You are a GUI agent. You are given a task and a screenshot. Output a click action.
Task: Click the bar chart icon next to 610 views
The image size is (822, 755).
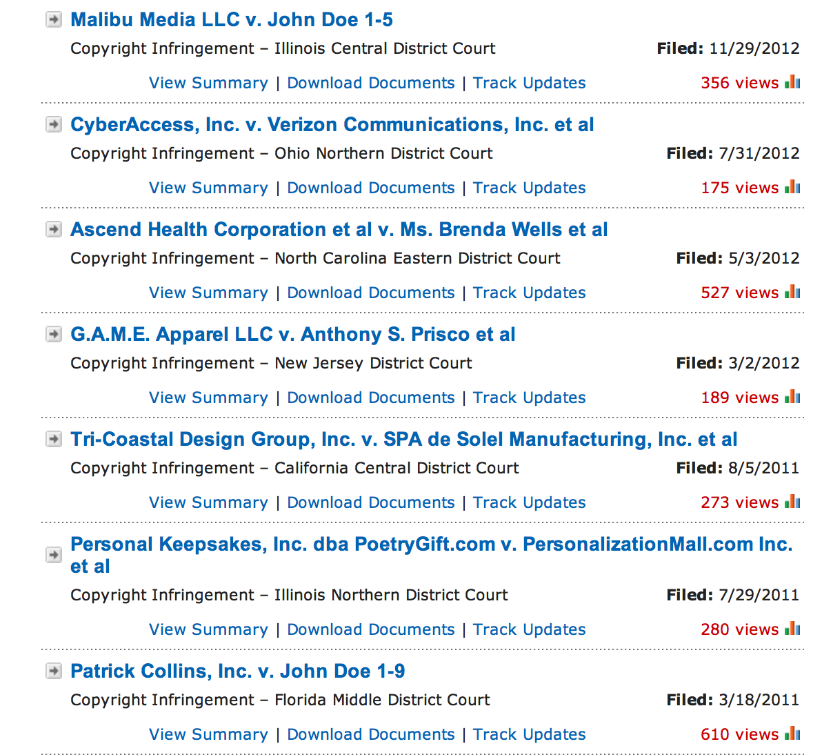[x=793, y=734]
